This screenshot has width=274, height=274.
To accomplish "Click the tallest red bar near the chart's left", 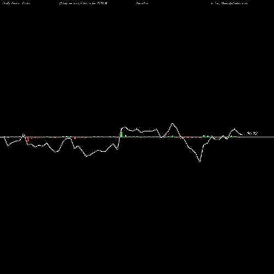I will [x=28, y=139].
